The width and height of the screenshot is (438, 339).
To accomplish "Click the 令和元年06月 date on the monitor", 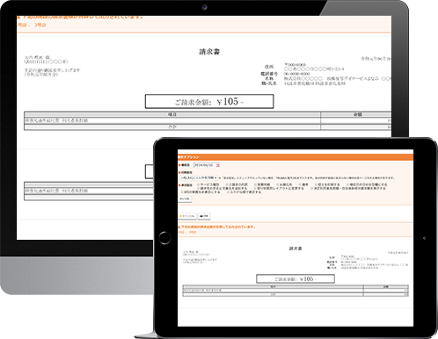I will click(x=376, y=59).
